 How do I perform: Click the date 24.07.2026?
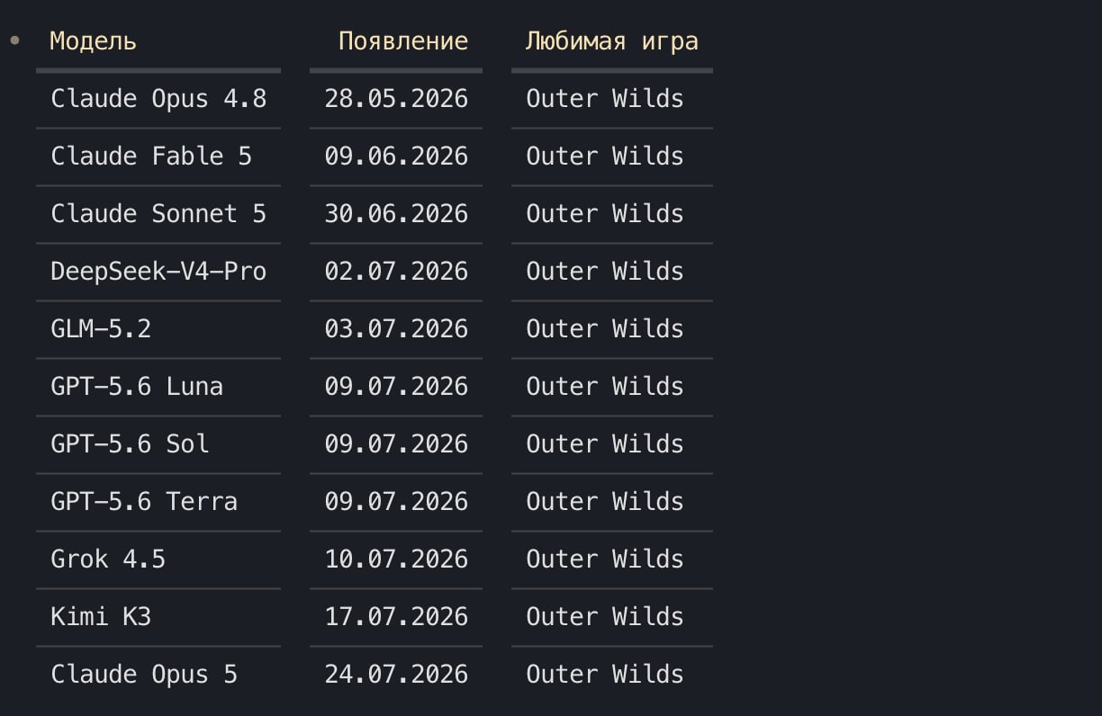click(396, 675)
